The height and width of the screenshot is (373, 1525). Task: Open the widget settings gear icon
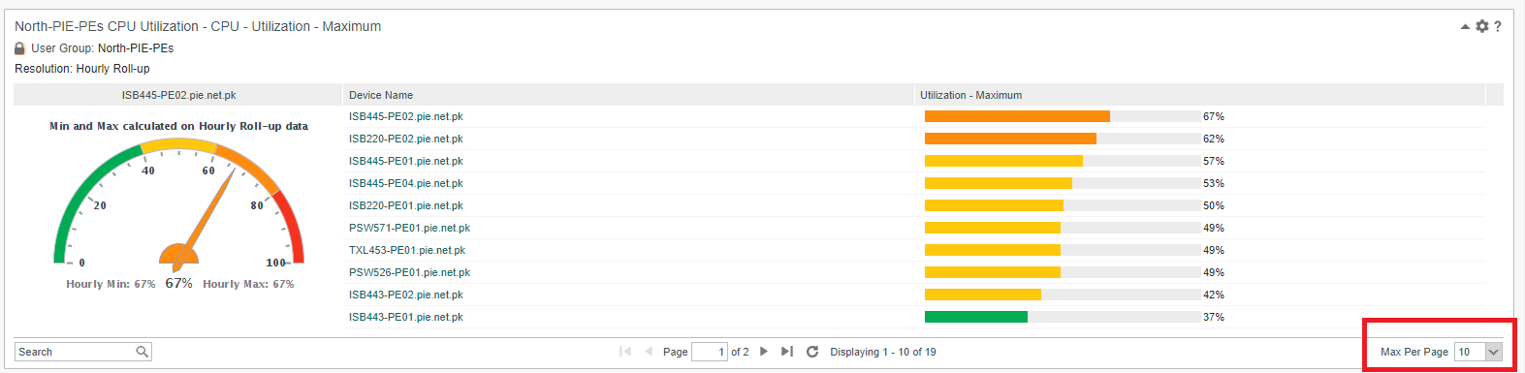[x=1481, y=26]
